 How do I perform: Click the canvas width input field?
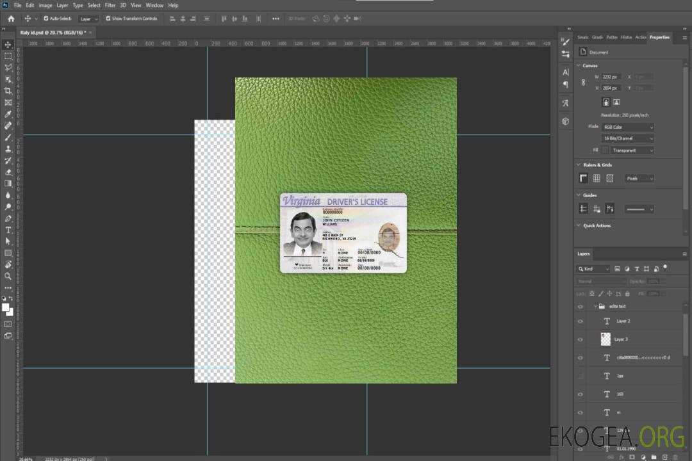point(611,77)
